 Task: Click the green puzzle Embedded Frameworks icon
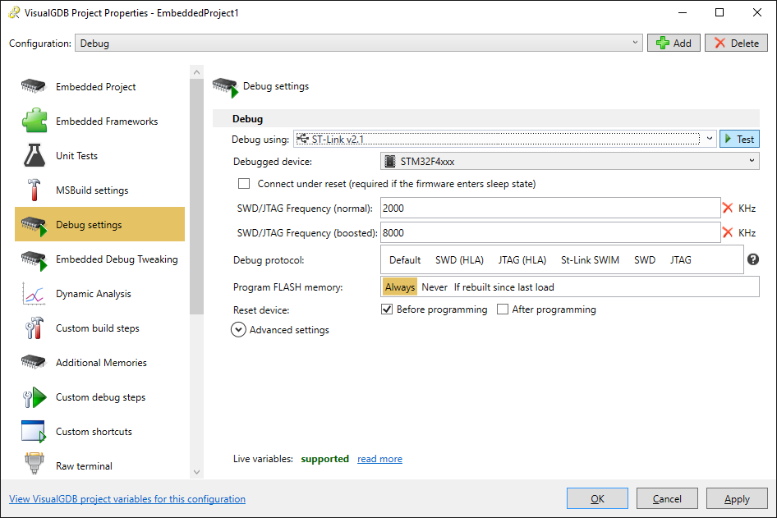click(34, 121)
